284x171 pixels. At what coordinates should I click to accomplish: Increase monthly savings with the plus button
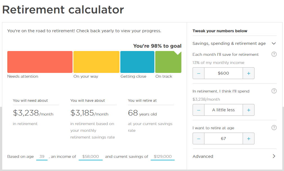248,73
